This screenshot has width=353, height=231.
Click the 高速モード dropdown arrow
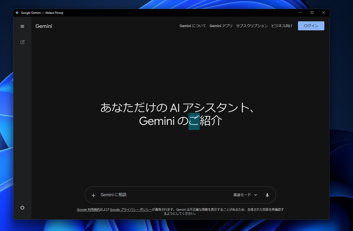point(256,195)
